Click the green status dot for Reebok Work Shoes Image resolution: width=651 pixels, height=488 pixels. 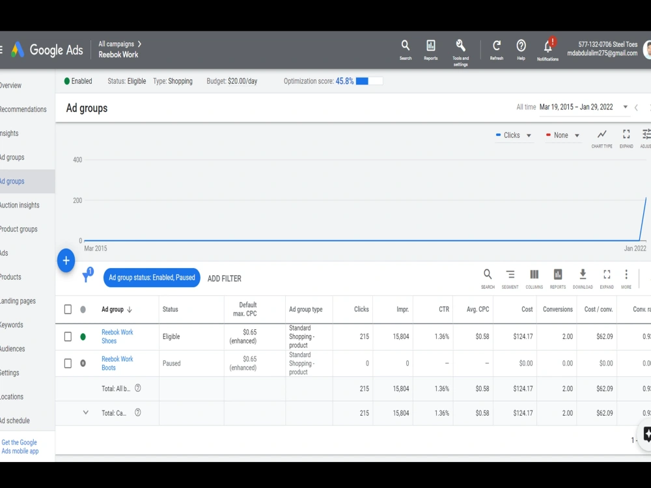pos(83,336)
